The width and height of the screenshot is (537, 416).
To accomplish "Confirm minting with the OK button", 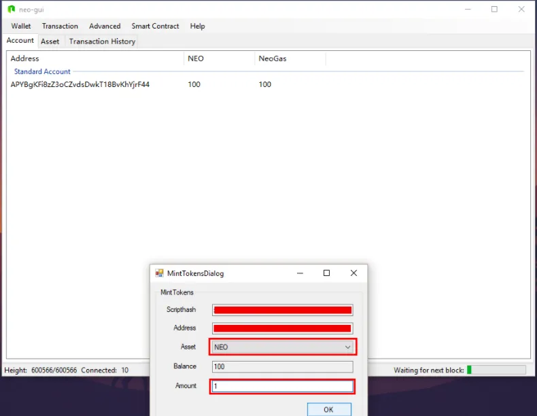I will pyautogui.click(x=329, y=409).
